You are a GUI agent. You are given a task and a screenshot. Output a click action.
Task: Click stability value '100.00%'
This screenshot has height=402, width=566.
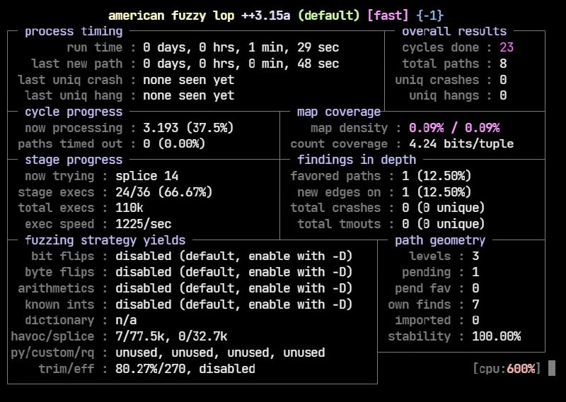[497, 337]
